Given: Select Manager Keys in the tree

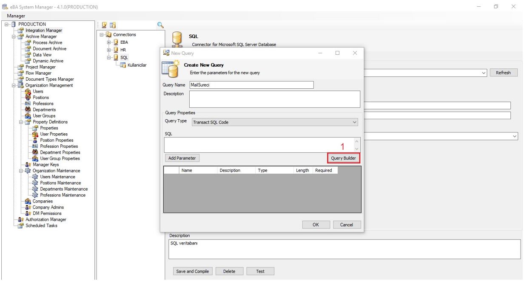Looking at the screenshot, I should (x=46, y=164).
